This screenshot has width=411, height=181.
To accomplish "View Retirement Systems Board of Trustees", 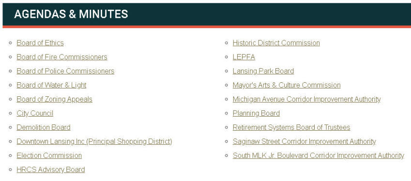I will [x=291, y=128].
